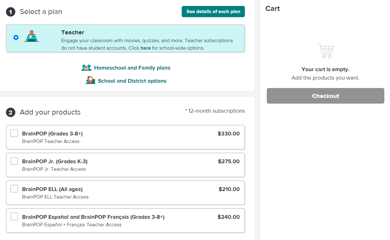Click the 'here' link for school-wide options
Screen dimensions: 390x240
pos(146,48)
